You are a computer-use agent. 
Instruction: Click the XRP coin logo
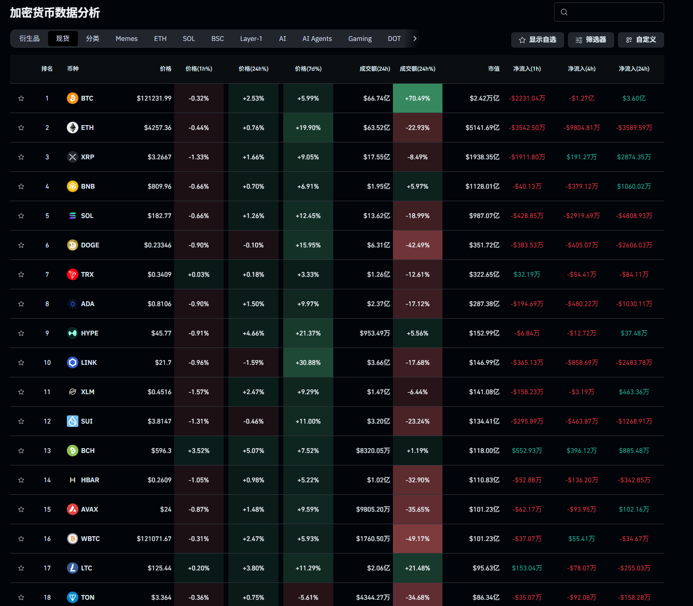pos(73,157)
